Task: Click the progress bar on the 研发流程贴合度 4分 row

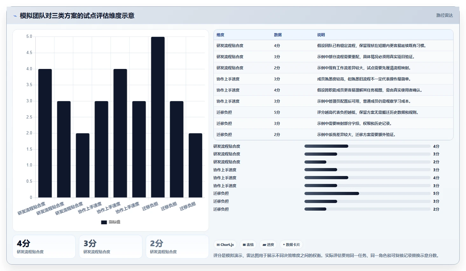Action: [x=367, y=146]
